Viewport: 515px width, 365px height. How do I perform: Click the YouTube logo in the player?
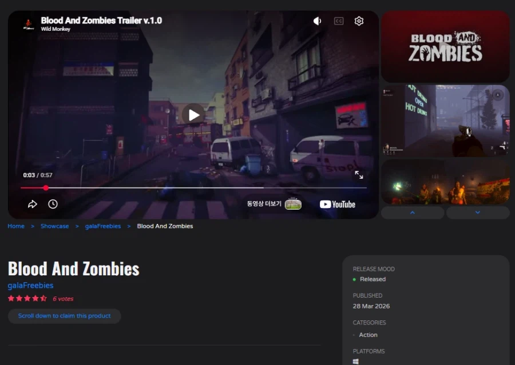point(338,204)
